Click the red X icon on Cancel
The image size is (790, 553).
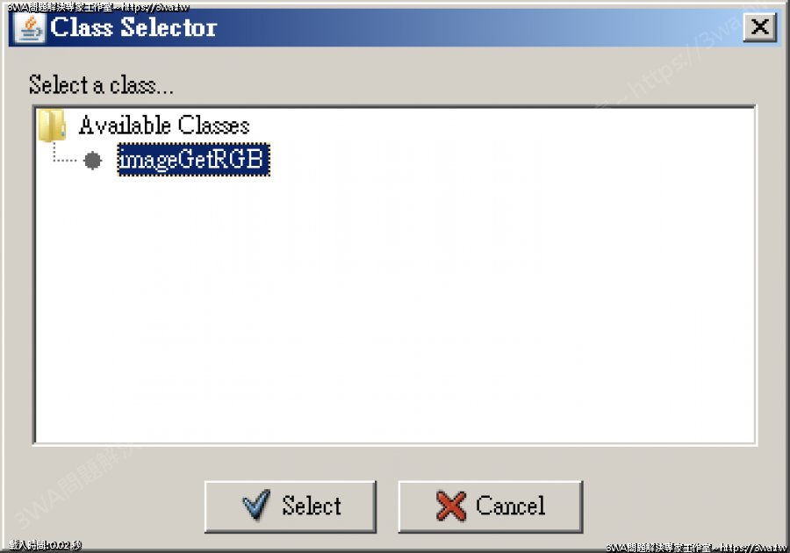tap(451, 506)
